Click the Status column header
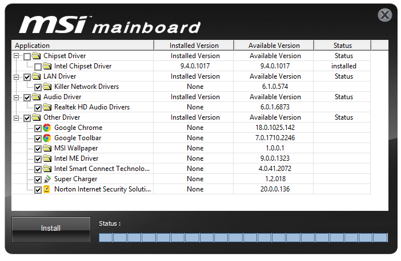Viewport: 401px width, 261px height. coord(342,46)
